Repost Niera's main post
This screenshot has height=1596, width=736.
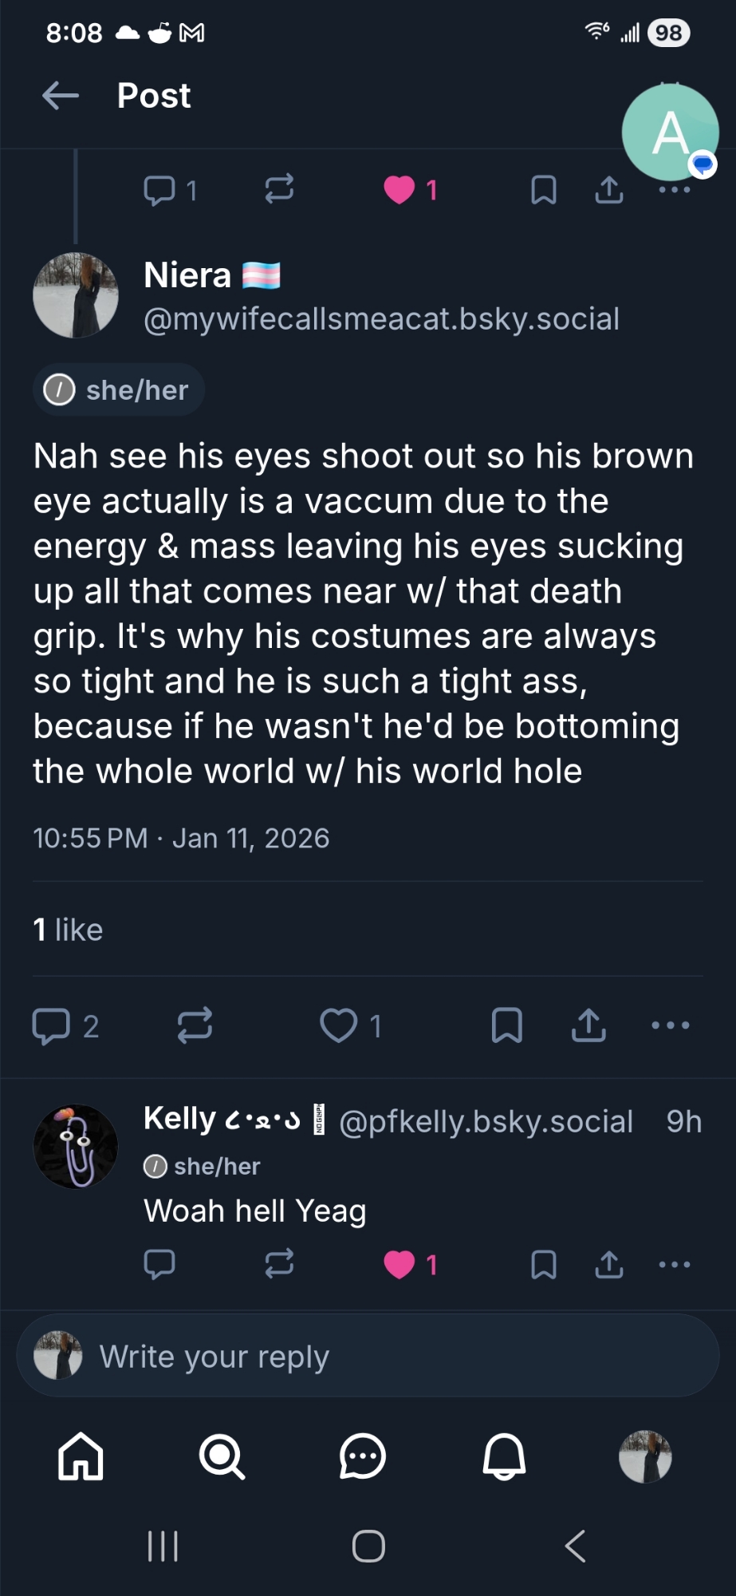[x=195, y=1025]
